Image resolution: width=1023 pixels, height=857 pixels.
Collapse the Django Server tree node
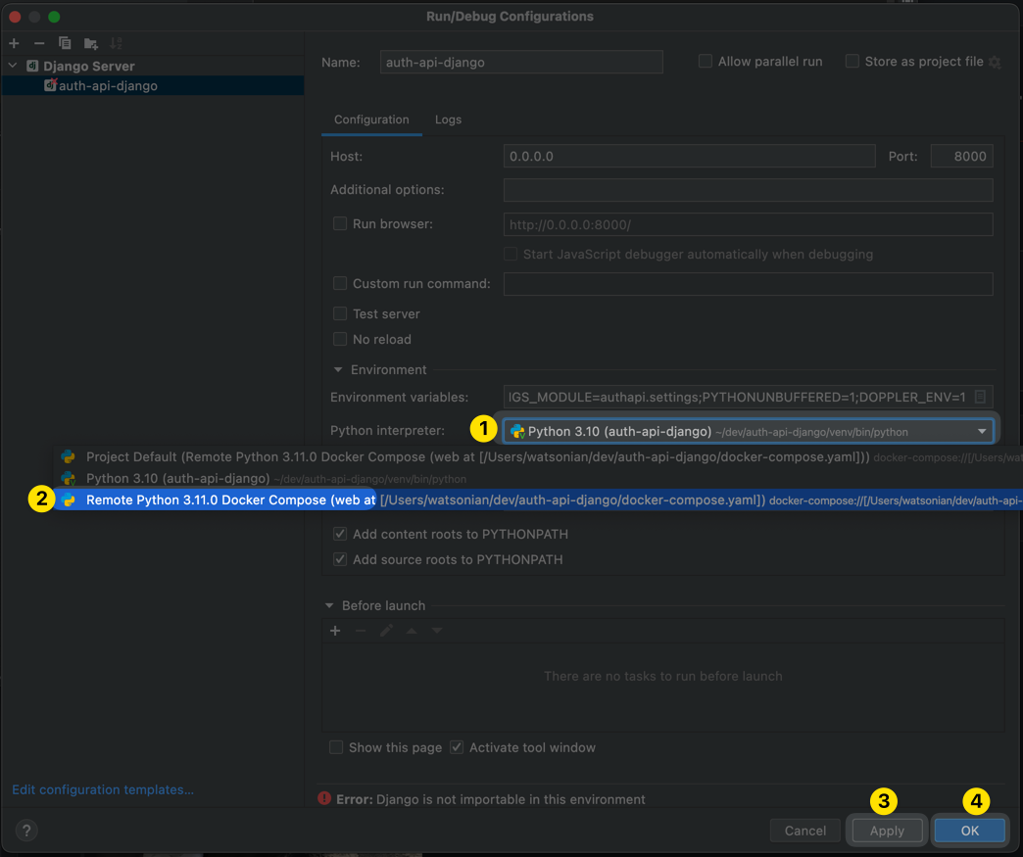coord(13,66)
